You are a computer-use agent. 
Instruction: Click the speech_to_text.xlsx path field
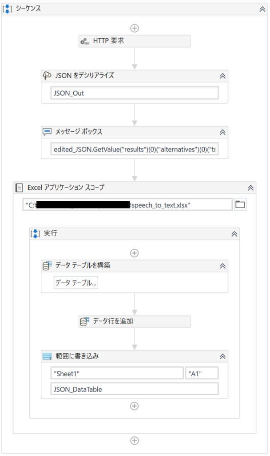127,205
